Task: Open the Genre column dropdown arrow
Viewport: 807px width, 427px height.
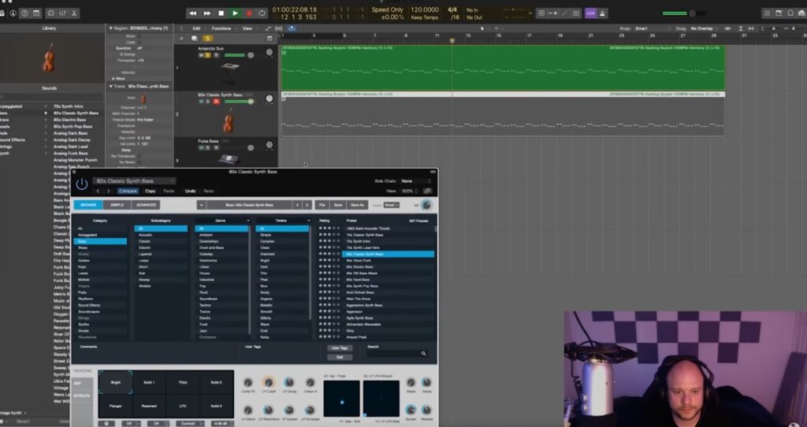Action: click(248, 221)
